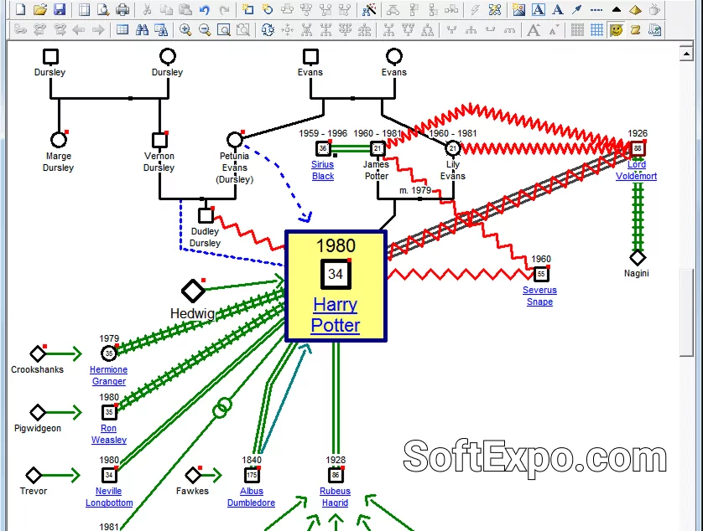This screenshot has height=531, width=703.
Task: Select the yellow diamond fill swatch
Action: (634, 9)
